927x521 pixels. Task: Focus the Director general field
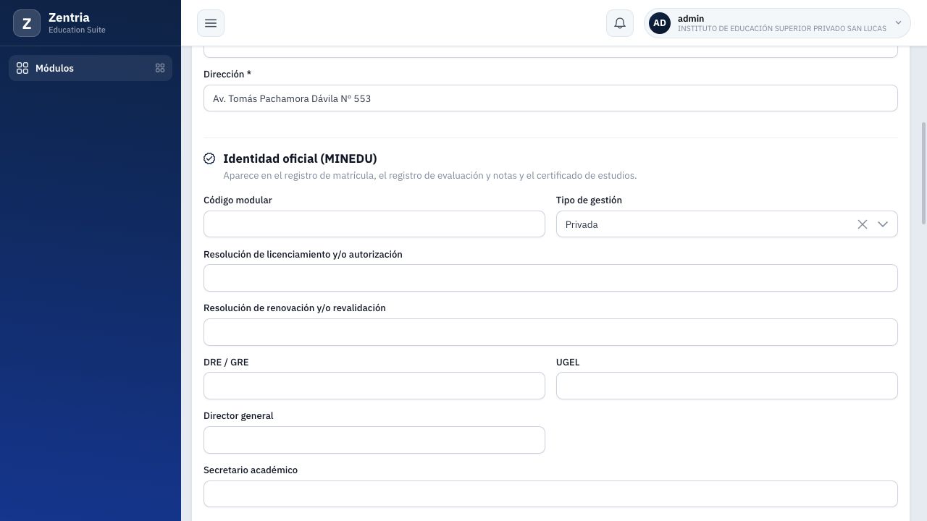(x=374, y=440)
